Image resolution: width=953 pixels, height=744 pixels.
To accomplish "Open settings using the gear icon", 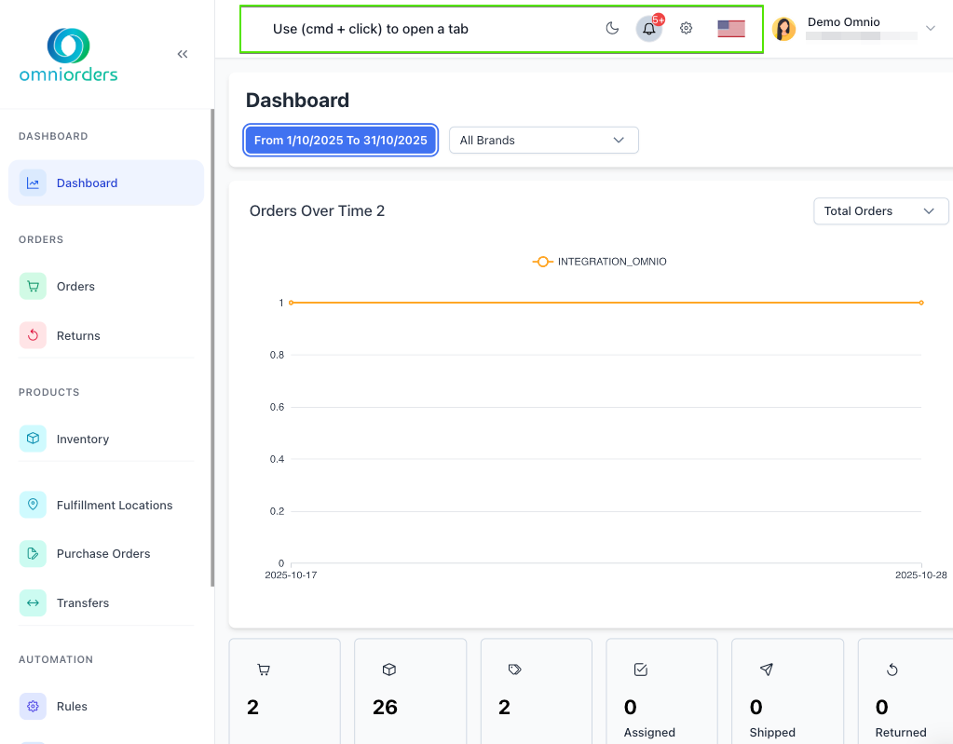I will pyautogui.click(x=686, y=28).
